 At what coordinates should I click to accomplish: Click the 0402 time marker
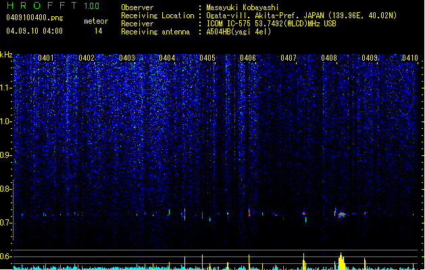point(86,58)
